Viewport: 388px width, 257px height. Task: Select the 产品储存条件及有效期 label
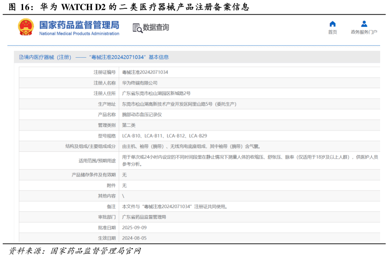93,175
